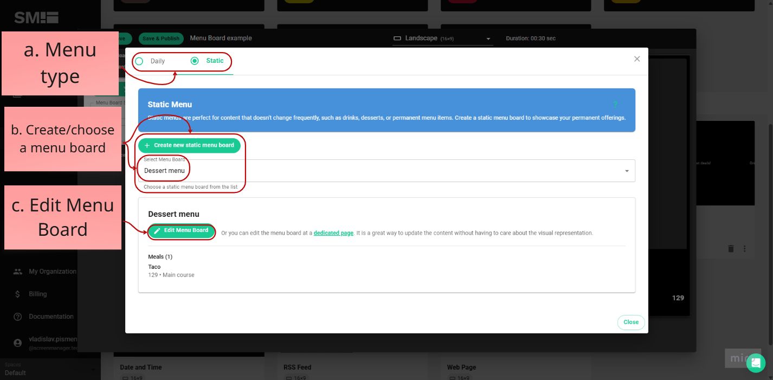Select the Billing dollar icon
Screen dimensions: 773x380
click(19, 294)
